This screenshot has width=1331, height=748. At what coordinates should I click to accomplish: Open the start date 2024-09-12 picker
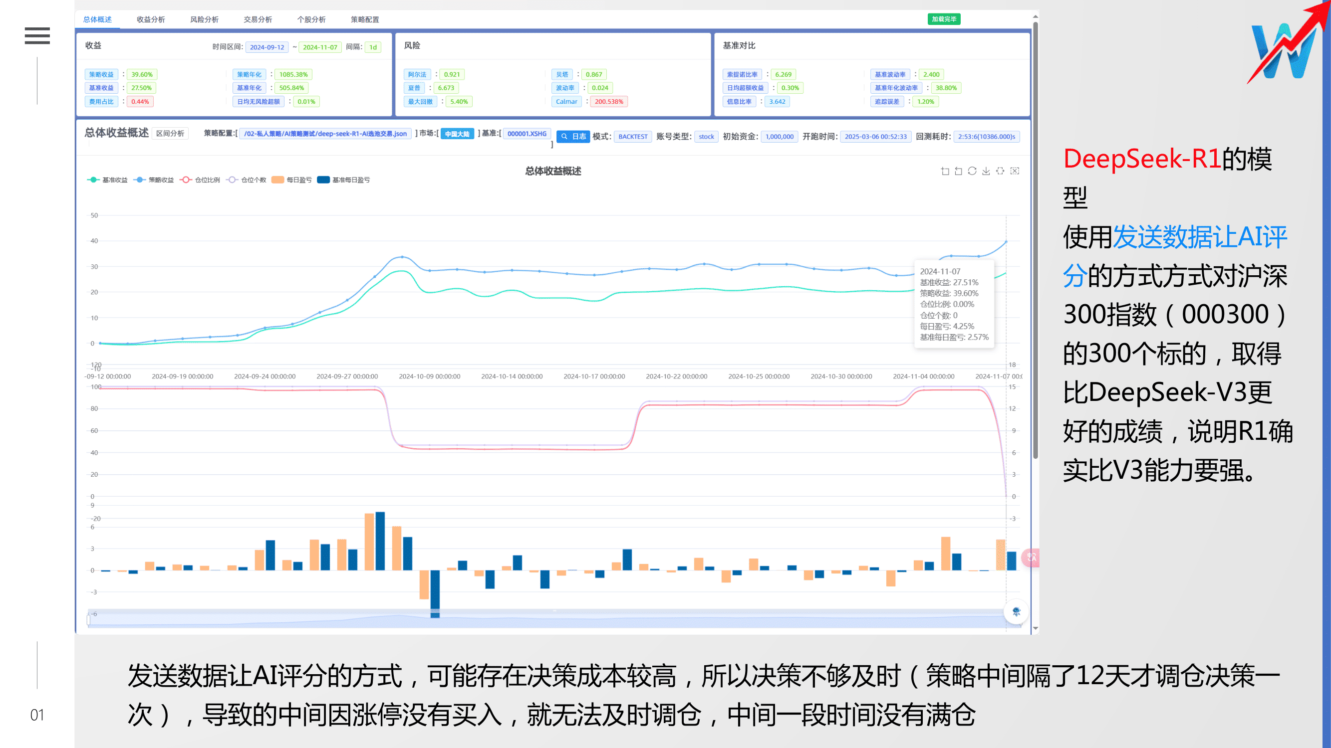(x=266, y=47)
